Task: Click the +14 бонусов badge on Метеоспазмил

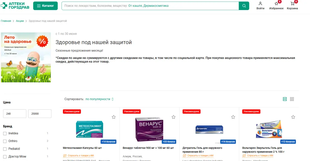Action: (109, 142)
